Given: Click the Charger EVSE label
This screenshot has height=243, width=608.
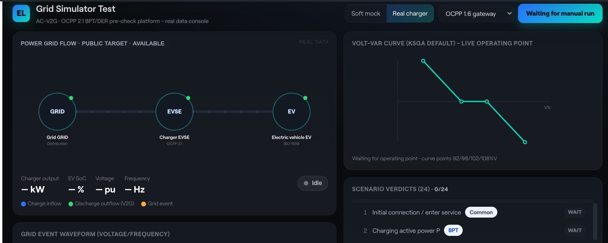Looking at the screenshot, I should [174, 137].
